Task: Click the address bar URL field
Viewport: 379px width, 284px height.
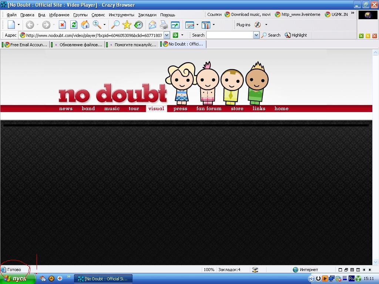Action: pos(92,35)
